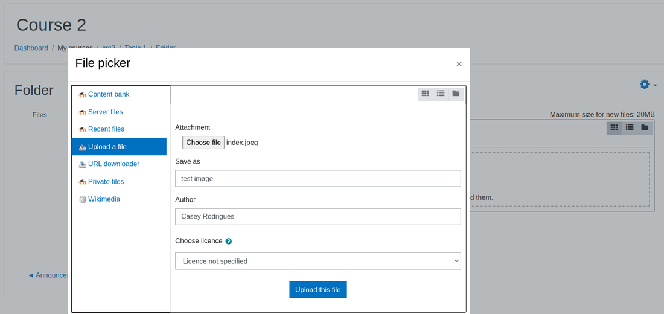Show folder files as a tree in the background panel
The height and width of the screenshot is (314, 664).
pyautogui.click(x=645, y=127)
